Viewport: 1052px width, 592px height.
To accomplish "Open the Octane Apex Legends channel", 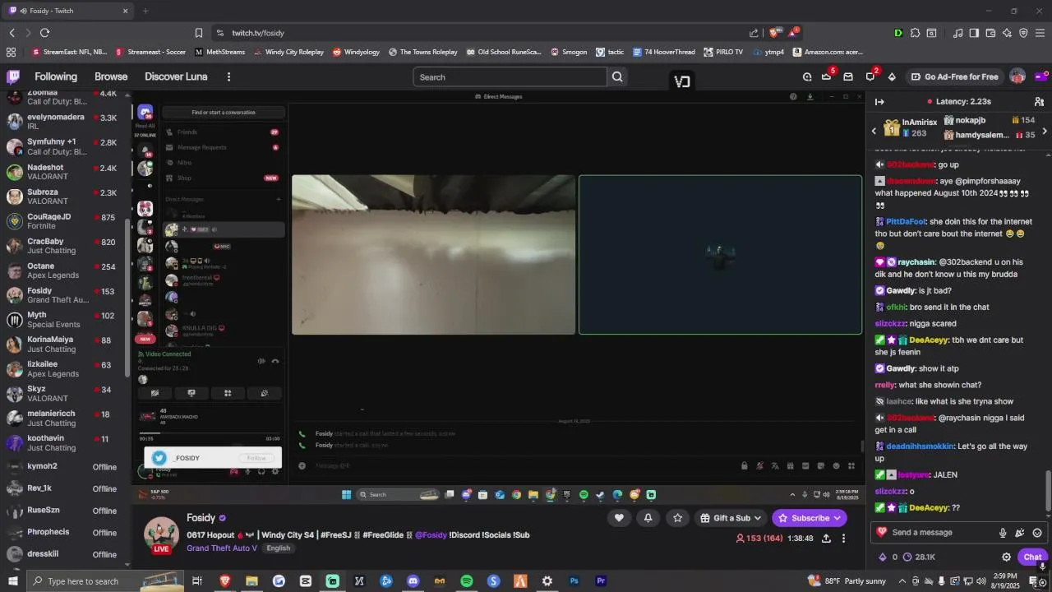I will pos(64,271).
